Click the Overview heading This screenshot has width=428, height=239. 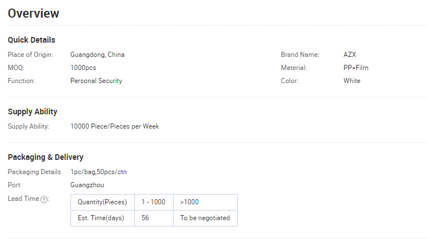click(x=34, y=13)
